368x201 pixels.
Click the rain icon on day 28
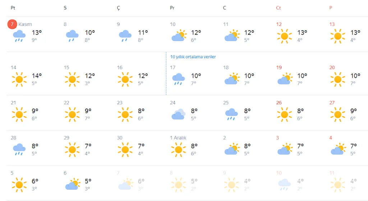click(19, 149)
